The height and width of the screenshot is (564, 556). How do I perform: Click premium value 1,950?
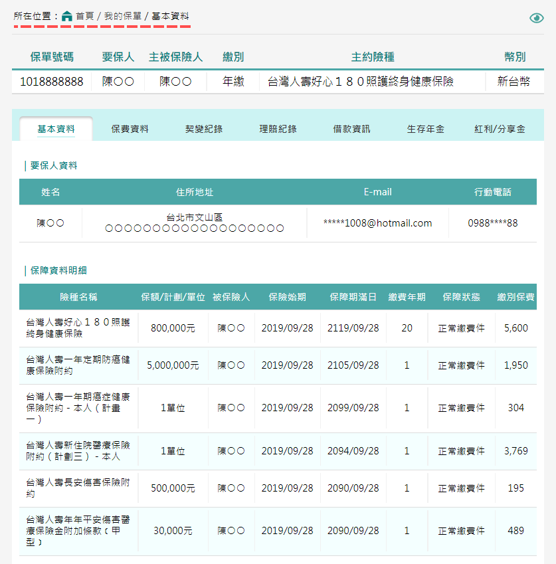coord(515,365)
